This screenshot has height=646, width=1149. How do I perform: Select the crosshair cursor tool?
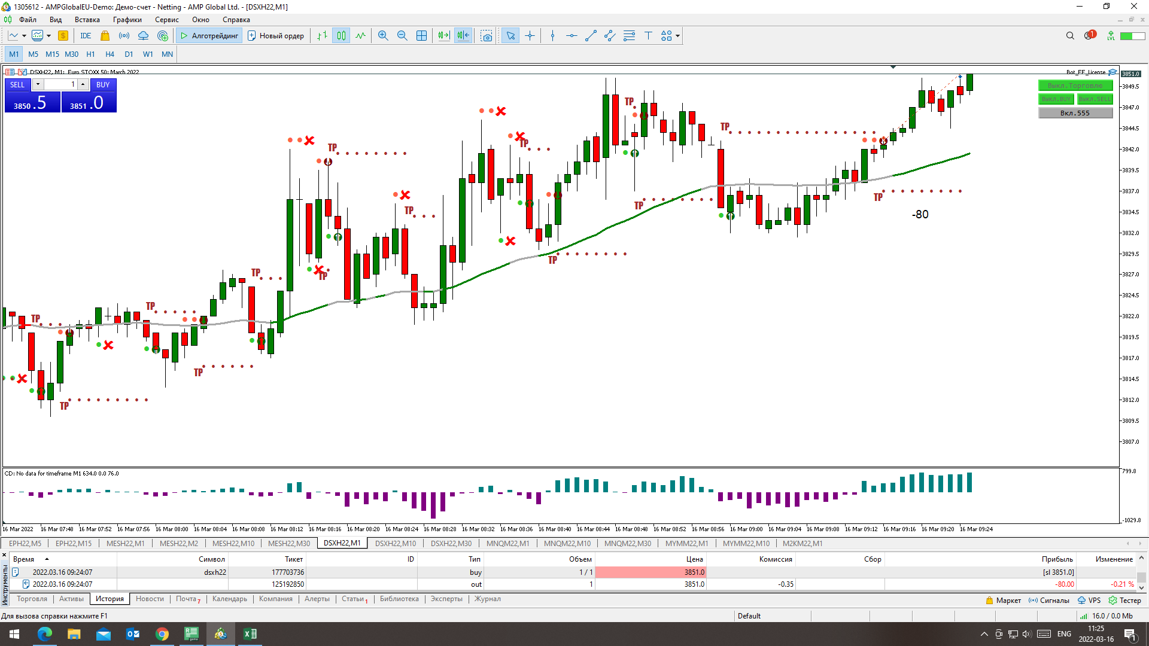[x=530, y=36]
